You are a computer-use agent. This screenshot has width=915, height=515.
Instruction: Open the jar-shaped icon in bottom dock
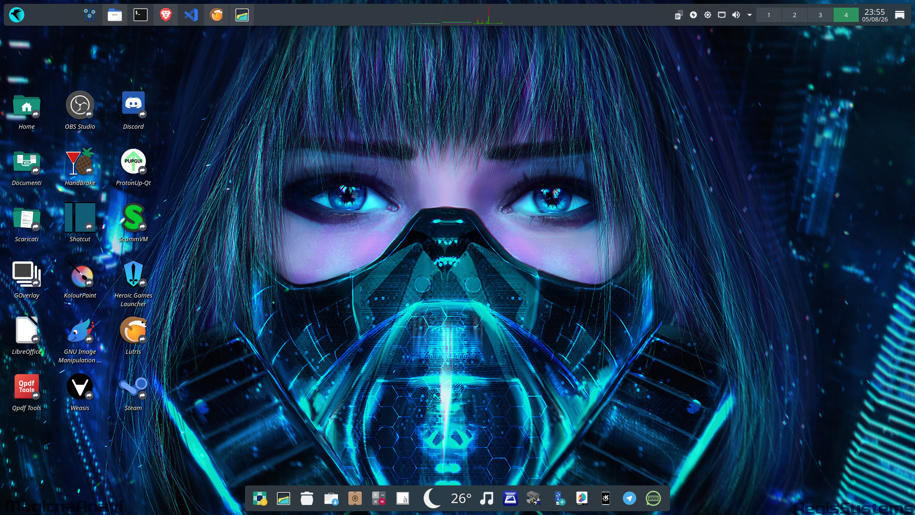click(x=307, y=498)
